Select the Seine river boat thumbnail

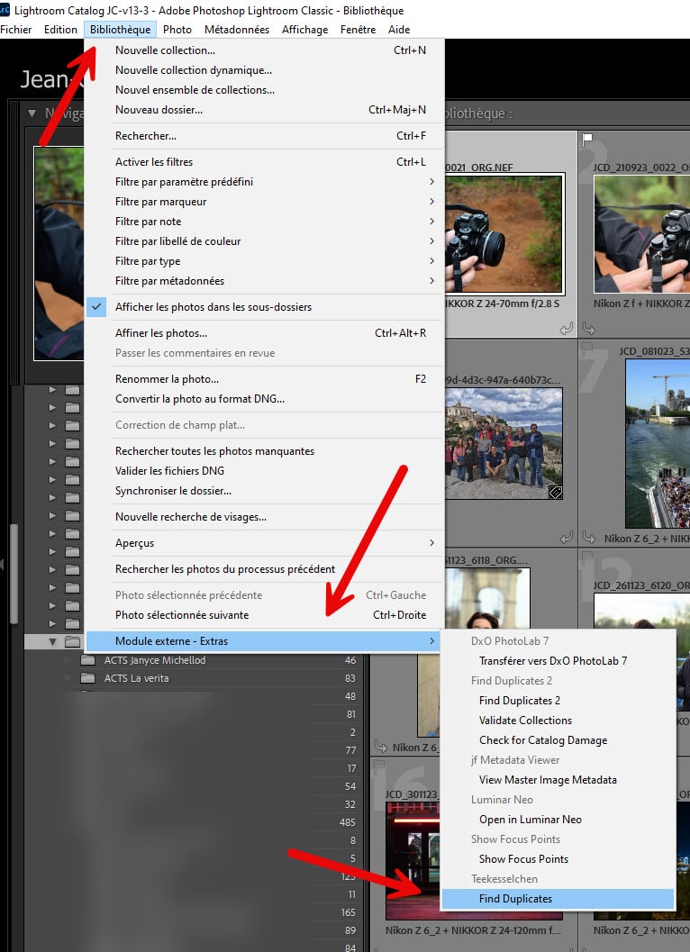pos(658,443)
